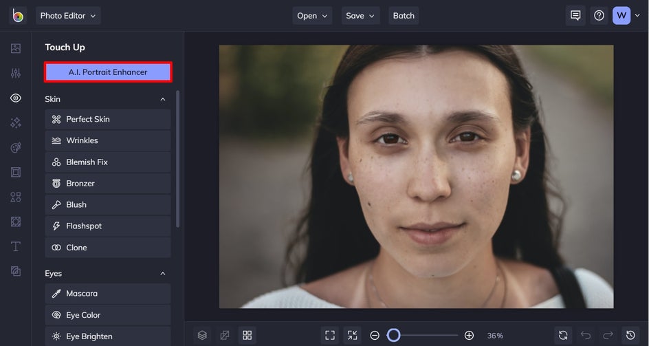Open the help question mark icon

point(599,15)
